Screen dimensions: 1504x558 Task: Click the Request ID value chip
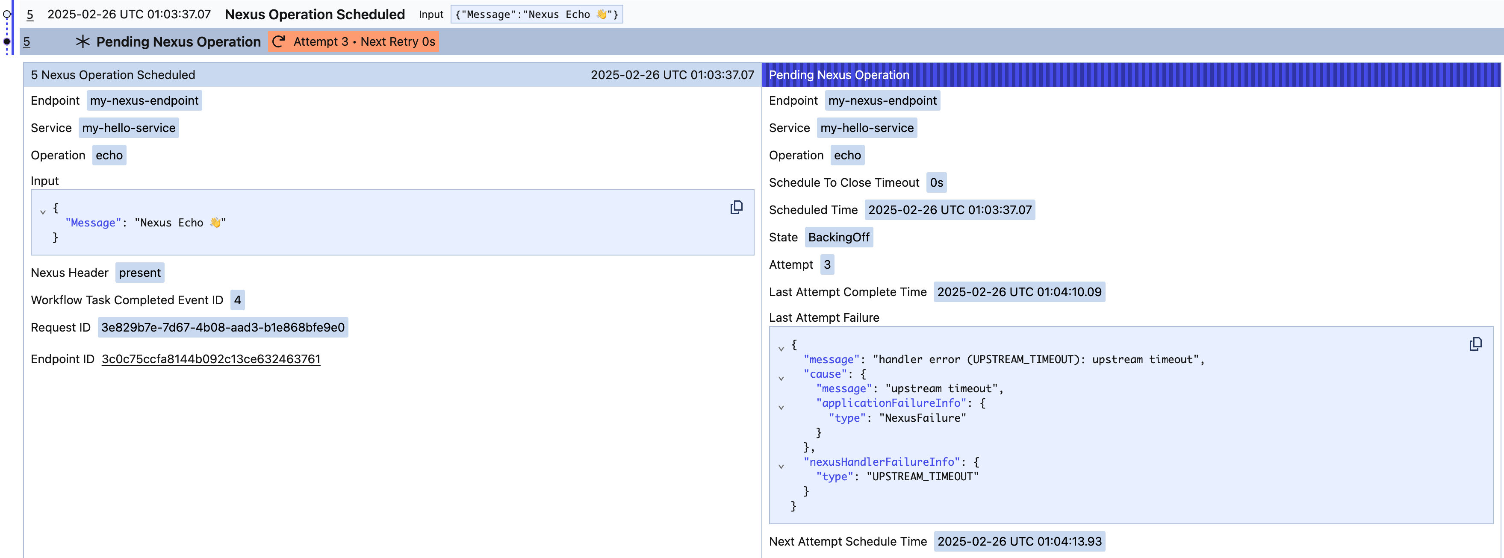tap(222, 327)
